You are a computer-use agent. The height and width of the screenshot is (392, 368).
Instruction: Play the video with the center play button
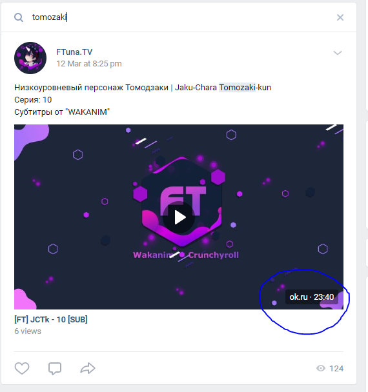pos(179,217)
